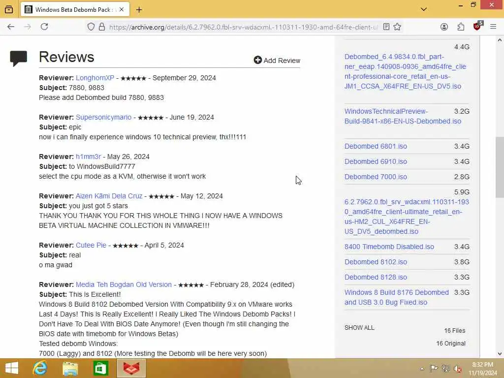The height and width of the screenshot is (378, 504).
Task: Click the Add Review button
Action: [x=277, y=61]
